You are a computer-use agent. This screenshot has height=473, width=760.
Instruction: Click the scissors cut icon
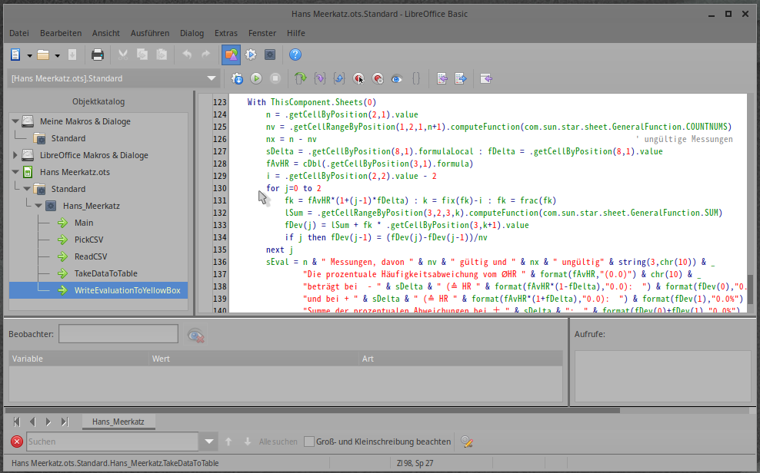pos(123,55)
